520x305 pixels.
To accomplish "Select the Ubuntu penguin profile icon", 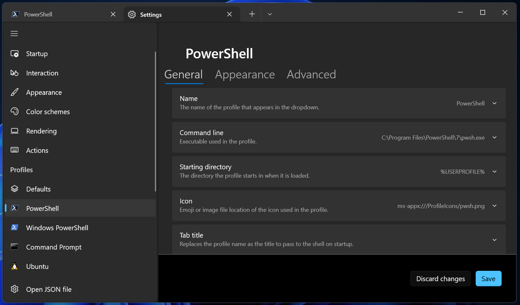I will (14, 266).
